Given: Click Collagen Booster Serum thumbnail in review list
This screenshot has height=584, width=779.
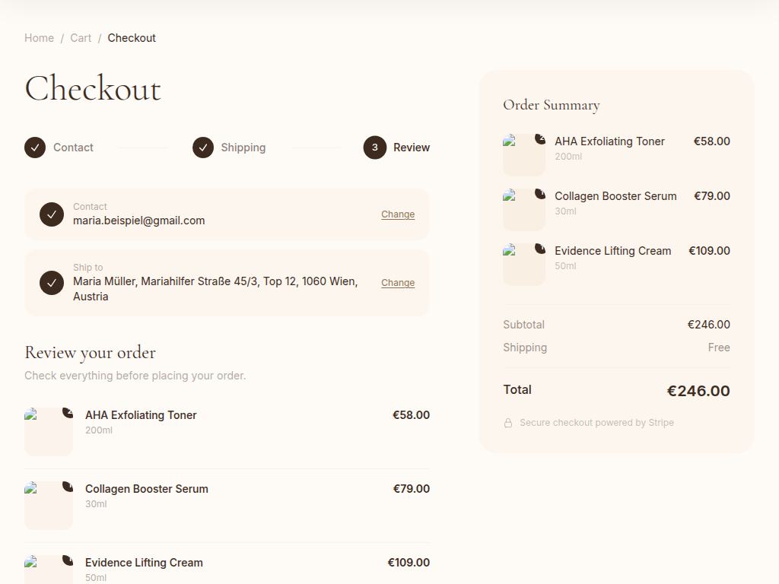Looking at the screenshot, I should click(x=49, y=506).
